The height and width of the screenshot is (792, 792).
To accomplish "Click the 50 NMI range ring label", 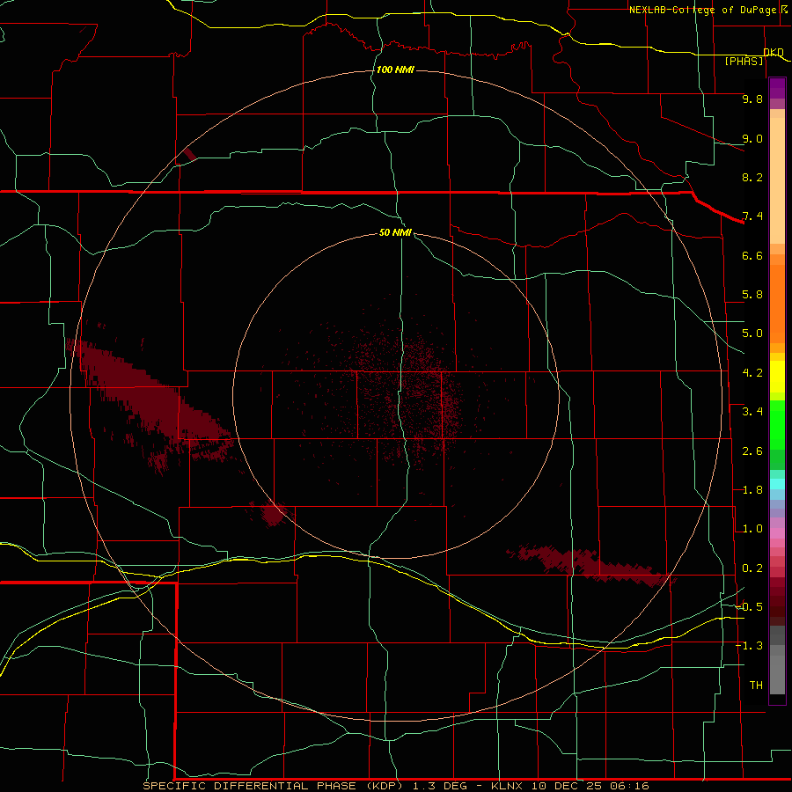I will click(x=395, y=232).
